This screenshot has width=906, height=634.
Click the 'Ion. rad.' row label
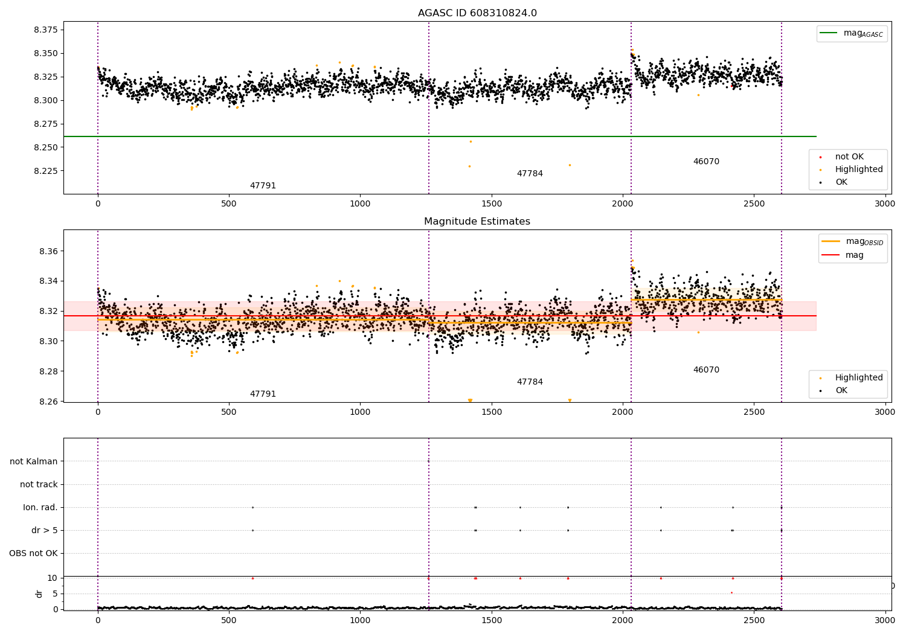40,508
